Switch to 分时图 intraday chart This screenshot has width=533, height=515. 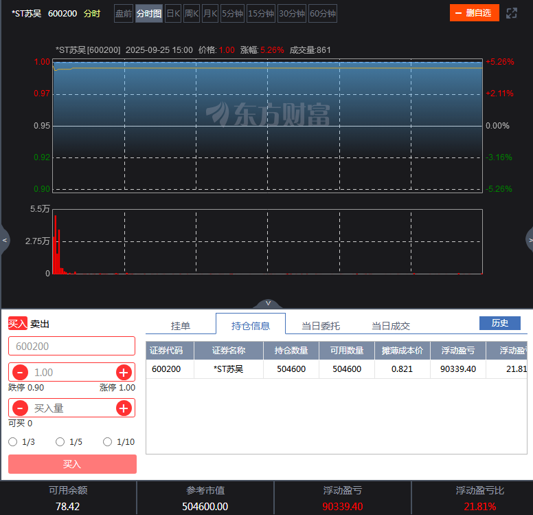[149, 14]
